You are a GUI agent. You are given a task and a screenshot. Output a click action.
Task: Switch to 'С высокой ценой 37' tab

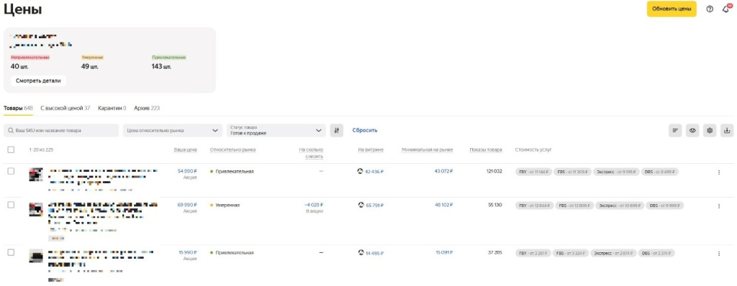click(65, 108)
